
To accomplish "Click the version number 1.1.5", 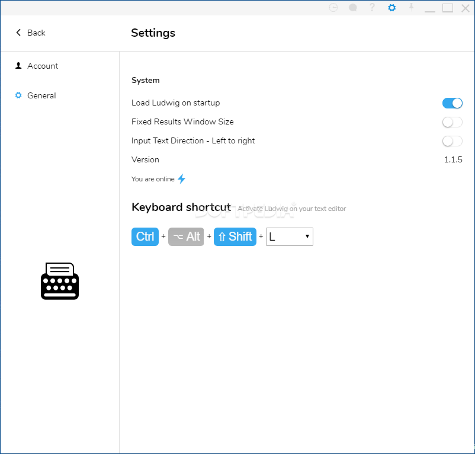I will [x=453, y=159].
